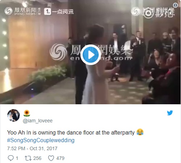Screen dimensions: 181x163
Task: Open the #SongSongCouplewedding hashtag
Action: [41, 140]
